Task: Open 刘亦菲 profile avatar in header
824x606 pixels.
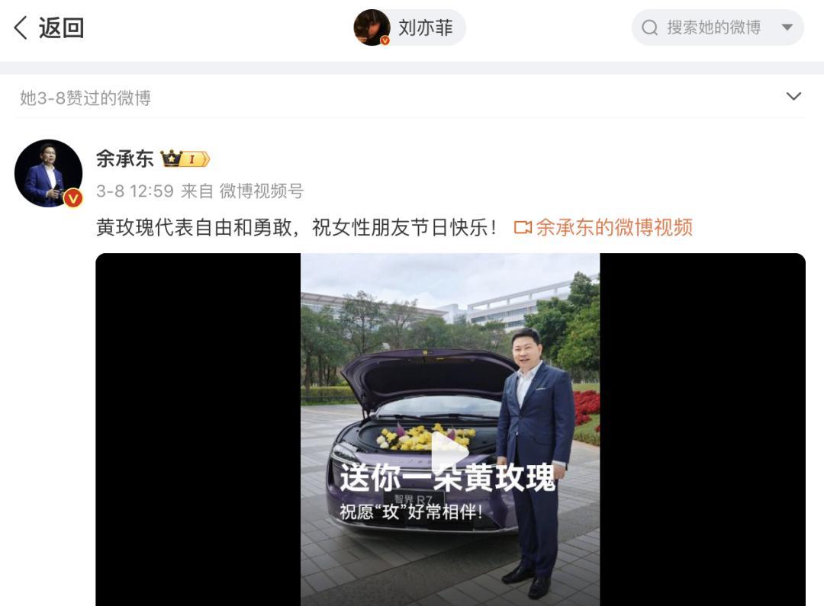Action: click(372, 27)
